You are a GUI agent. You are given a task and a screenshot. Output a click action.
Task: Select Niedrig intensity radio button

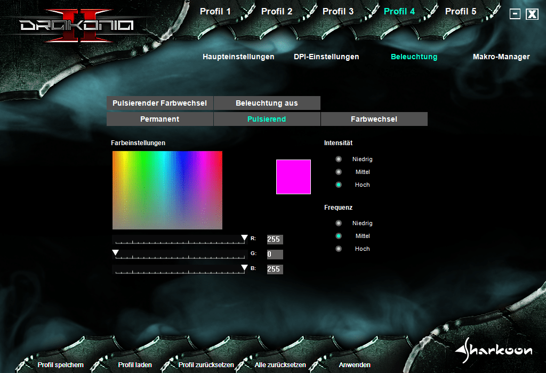[x=339, y=159]
